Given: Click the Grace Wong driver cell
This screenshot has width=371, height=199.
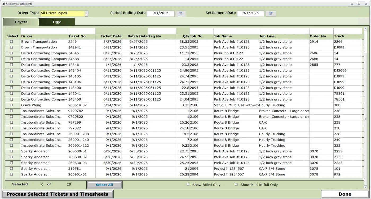Looking at the screenshot, I should 44,105.
